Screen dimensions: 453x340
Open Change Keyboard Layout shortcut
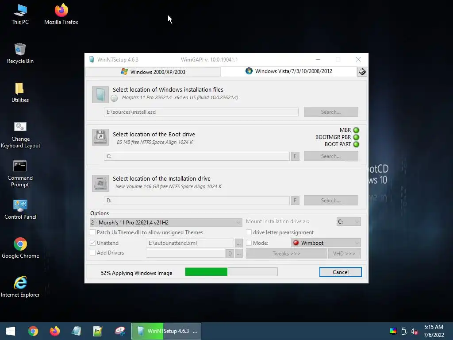(x=20, y=135)
